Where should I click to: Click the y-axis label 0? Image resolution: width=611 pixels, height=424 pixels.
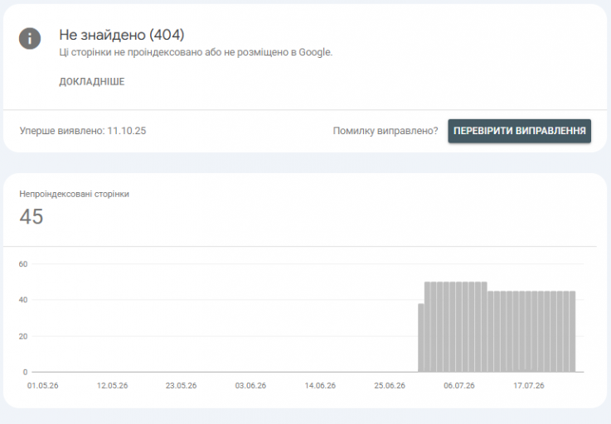coord(25,372)
